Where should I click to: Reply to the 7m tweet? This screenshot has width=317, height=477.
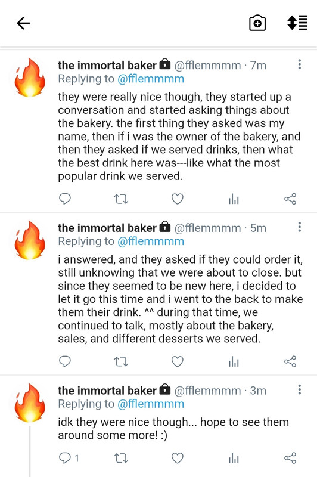[x=65, y=199]
